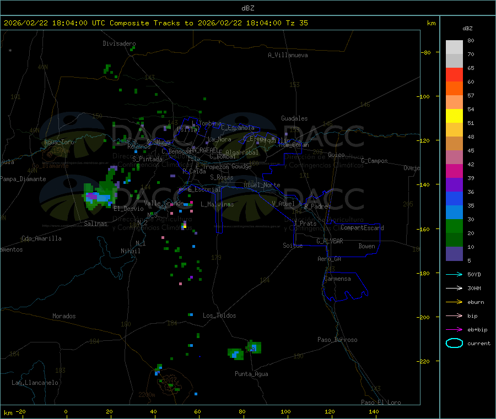
Task: Click the cyan 'current' oval legend symbol
Action: 454,343
